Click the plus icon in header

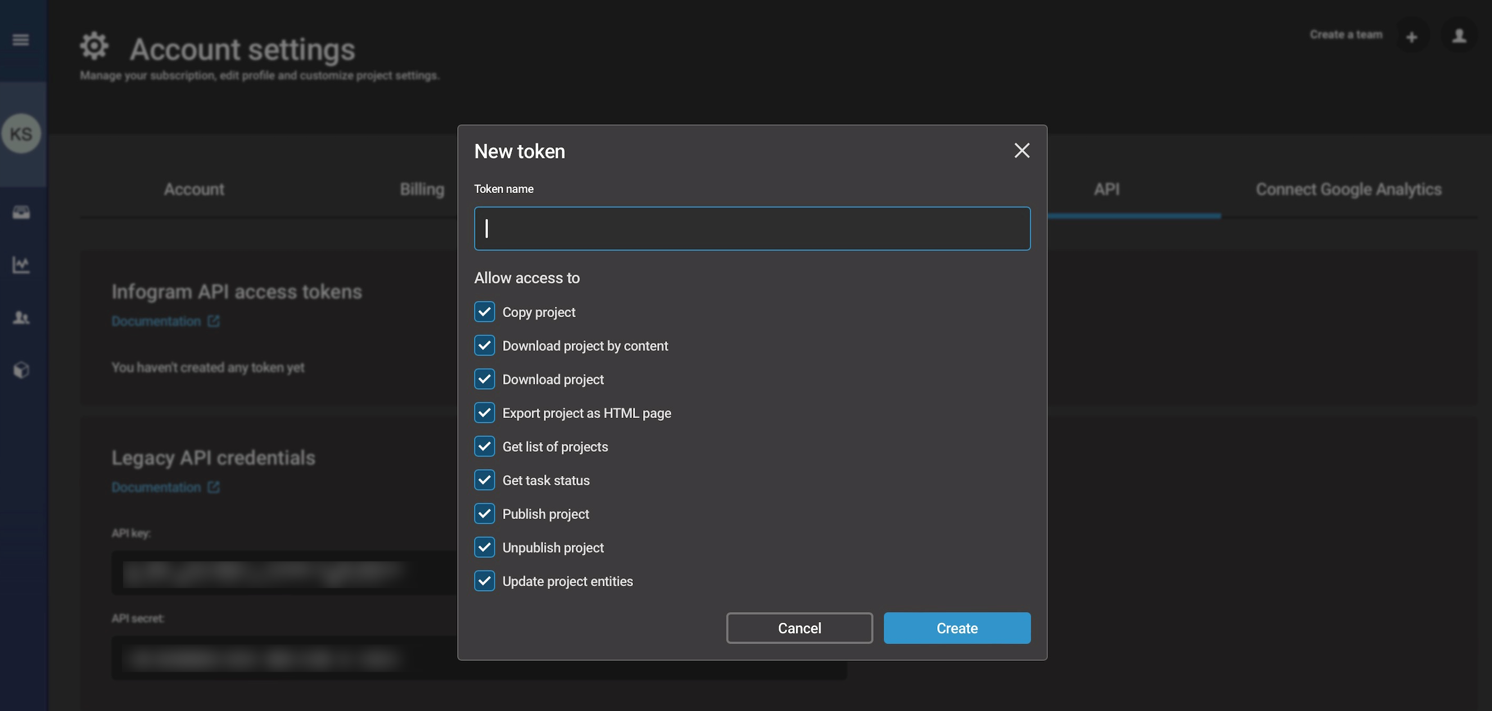(x=1412, y=37)
